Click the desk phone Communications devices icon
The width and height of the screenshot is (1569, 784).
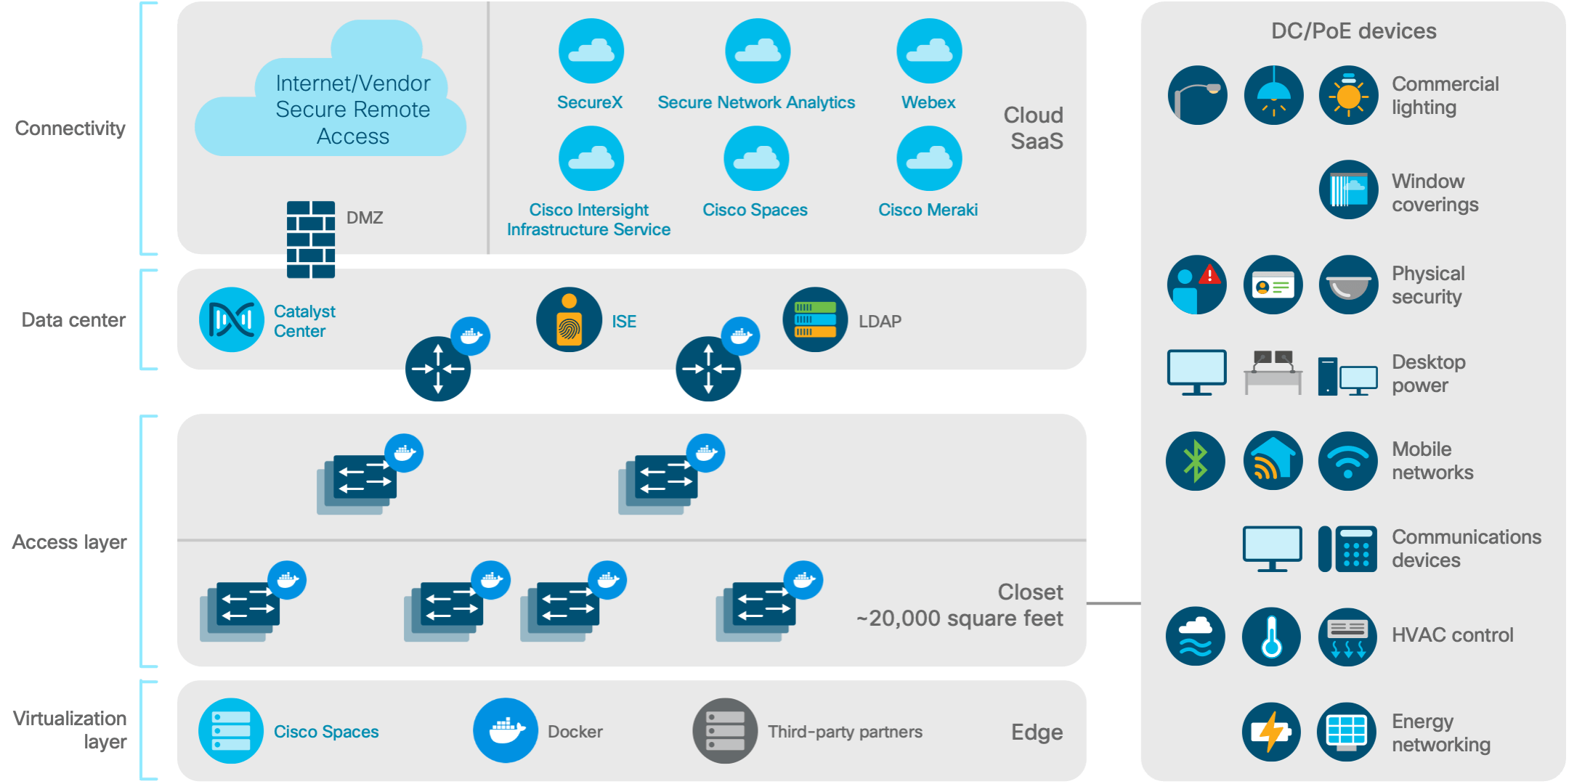(x=1347, y=549)
